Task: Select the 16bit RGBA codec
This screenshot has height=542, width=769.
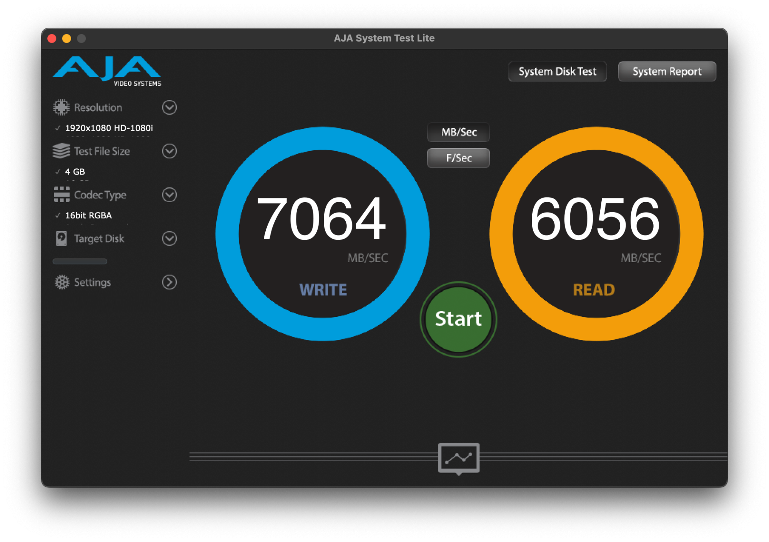Action: pos(88,215)
